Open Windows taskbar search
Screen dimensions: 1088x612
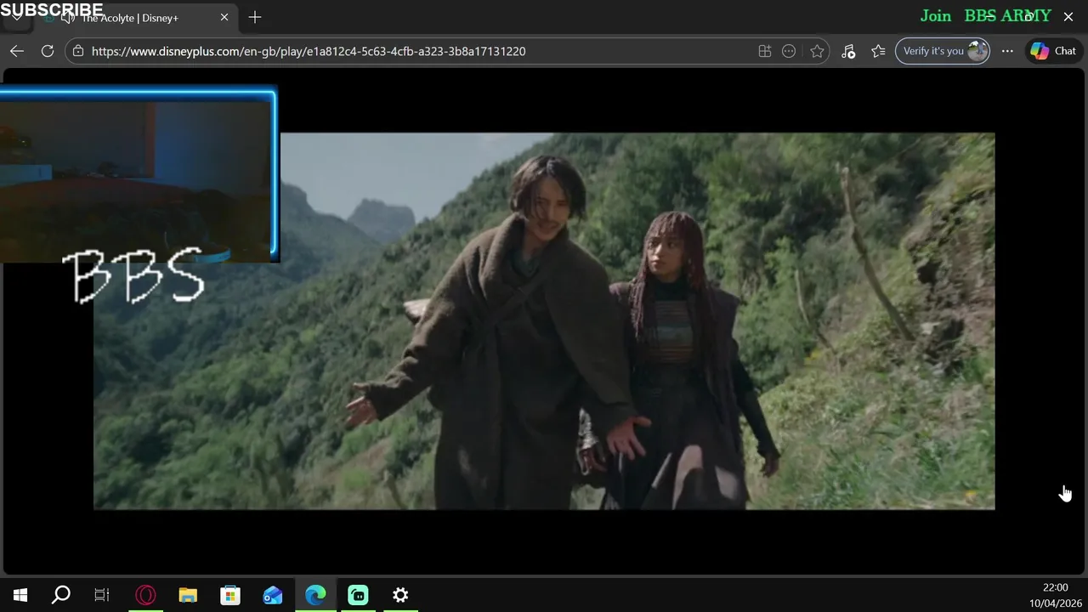61,595
